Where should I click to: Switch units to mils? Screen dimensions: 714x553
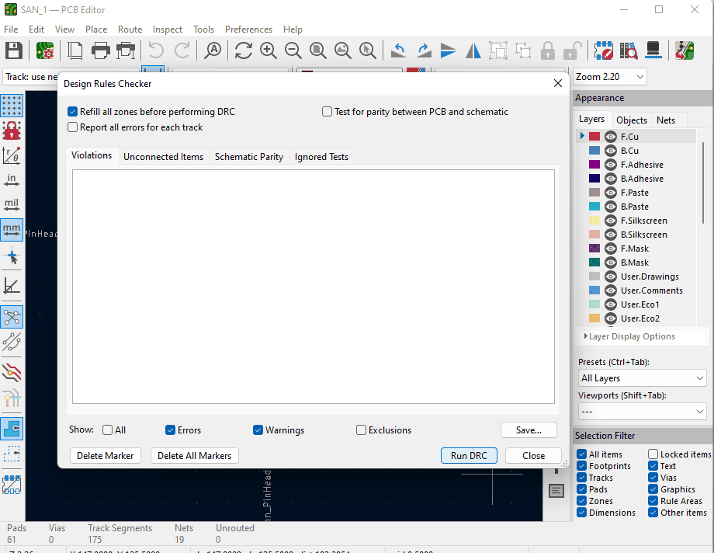[x=12, y=205]
